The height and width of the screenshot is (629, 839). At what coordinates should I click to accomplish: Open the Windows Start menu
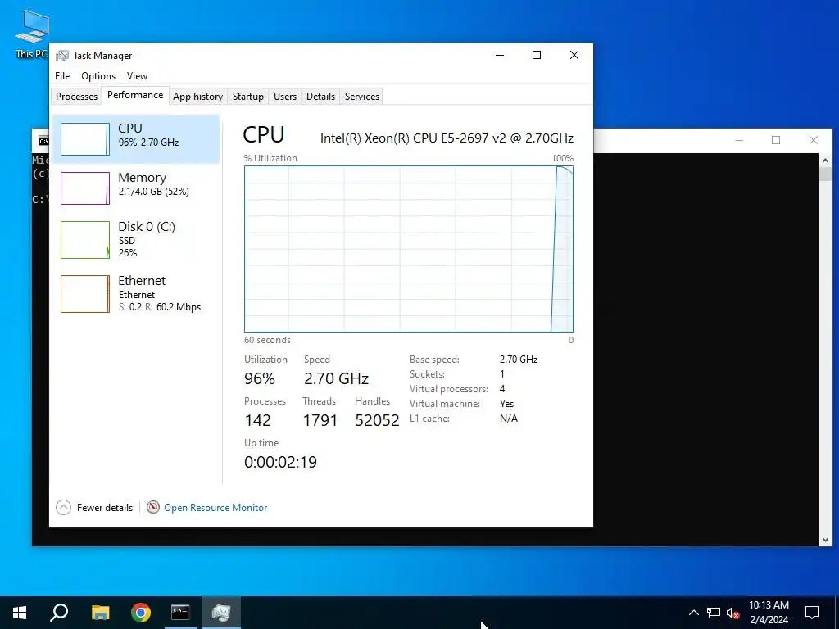(20, 613)
